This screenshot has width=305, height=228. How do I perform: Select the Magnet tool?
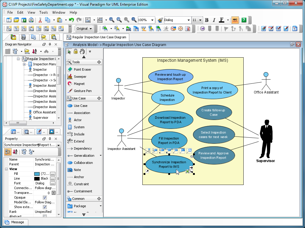click(x=78, y=83)
